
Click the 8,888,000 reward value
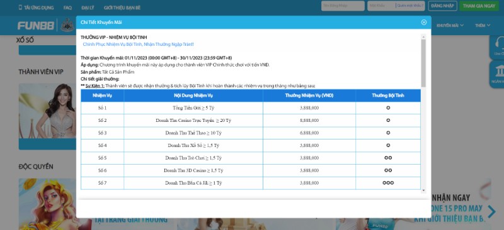[309, 121]
